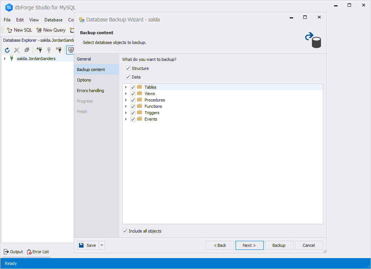Toggle the Events checkbox
Viewport: 371px width, 269px height.
[x=133, y=119]
